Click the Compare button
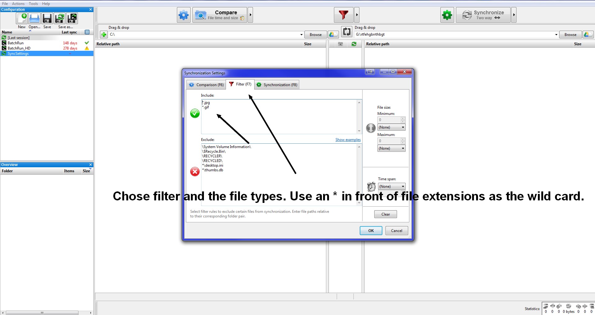The image size is (595, 315). click(220, 15)
